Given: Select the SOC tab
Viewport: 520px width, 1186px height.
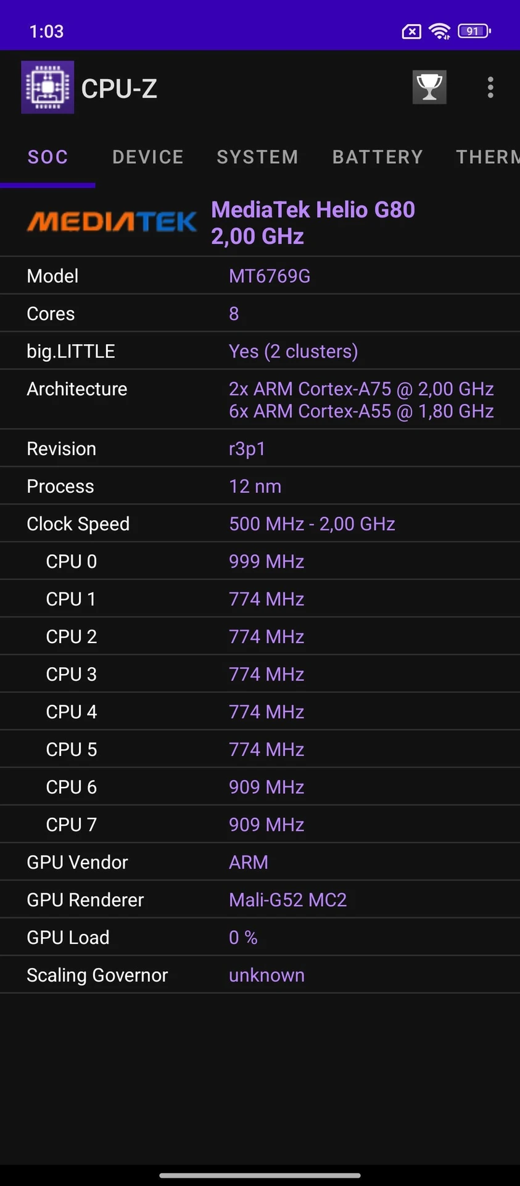Looking at the screenshot, I should coord(47,157).
